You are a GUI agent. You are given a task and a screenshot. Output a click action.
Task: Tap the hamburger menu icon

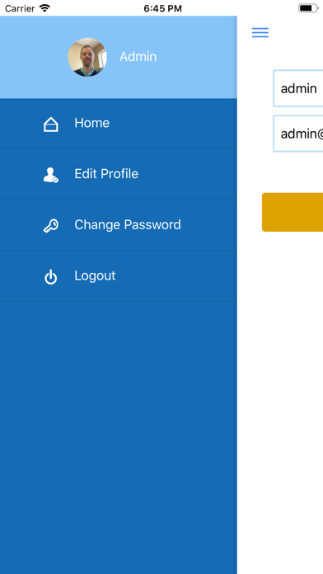(260, 33)
